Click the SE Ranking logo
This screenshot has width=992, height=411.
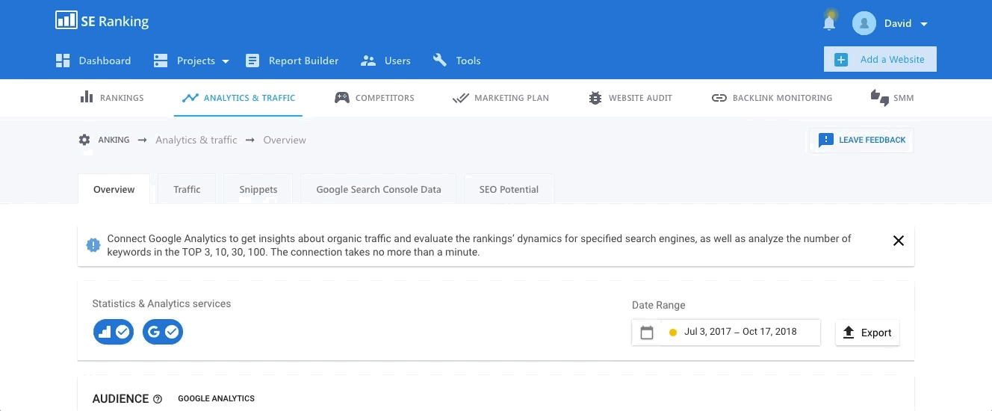[102, 21]
